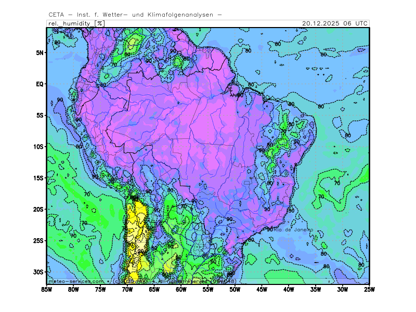Click the Rio de Janeiro city label
This screenshot has height=312, width=416.
click(x=293, y=229)
